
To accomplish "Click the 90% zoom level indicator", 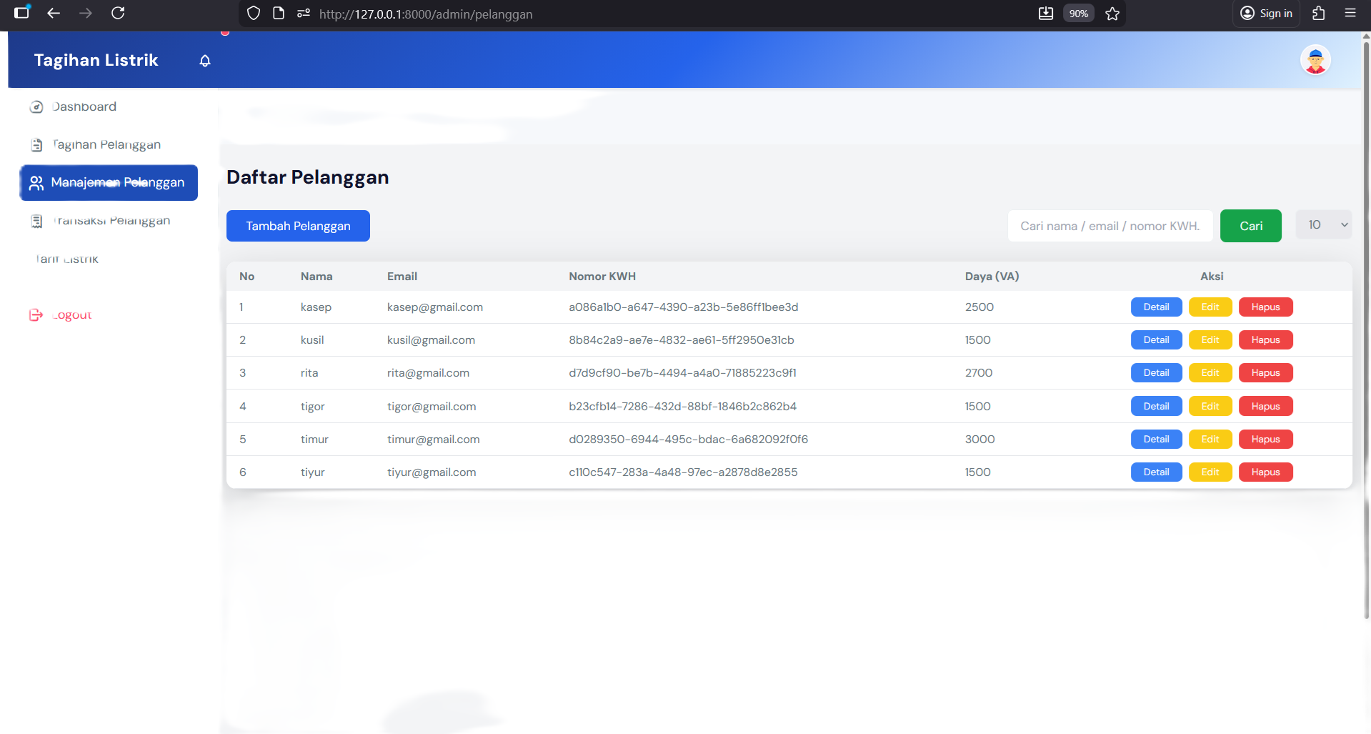I will coord(1078,14).
